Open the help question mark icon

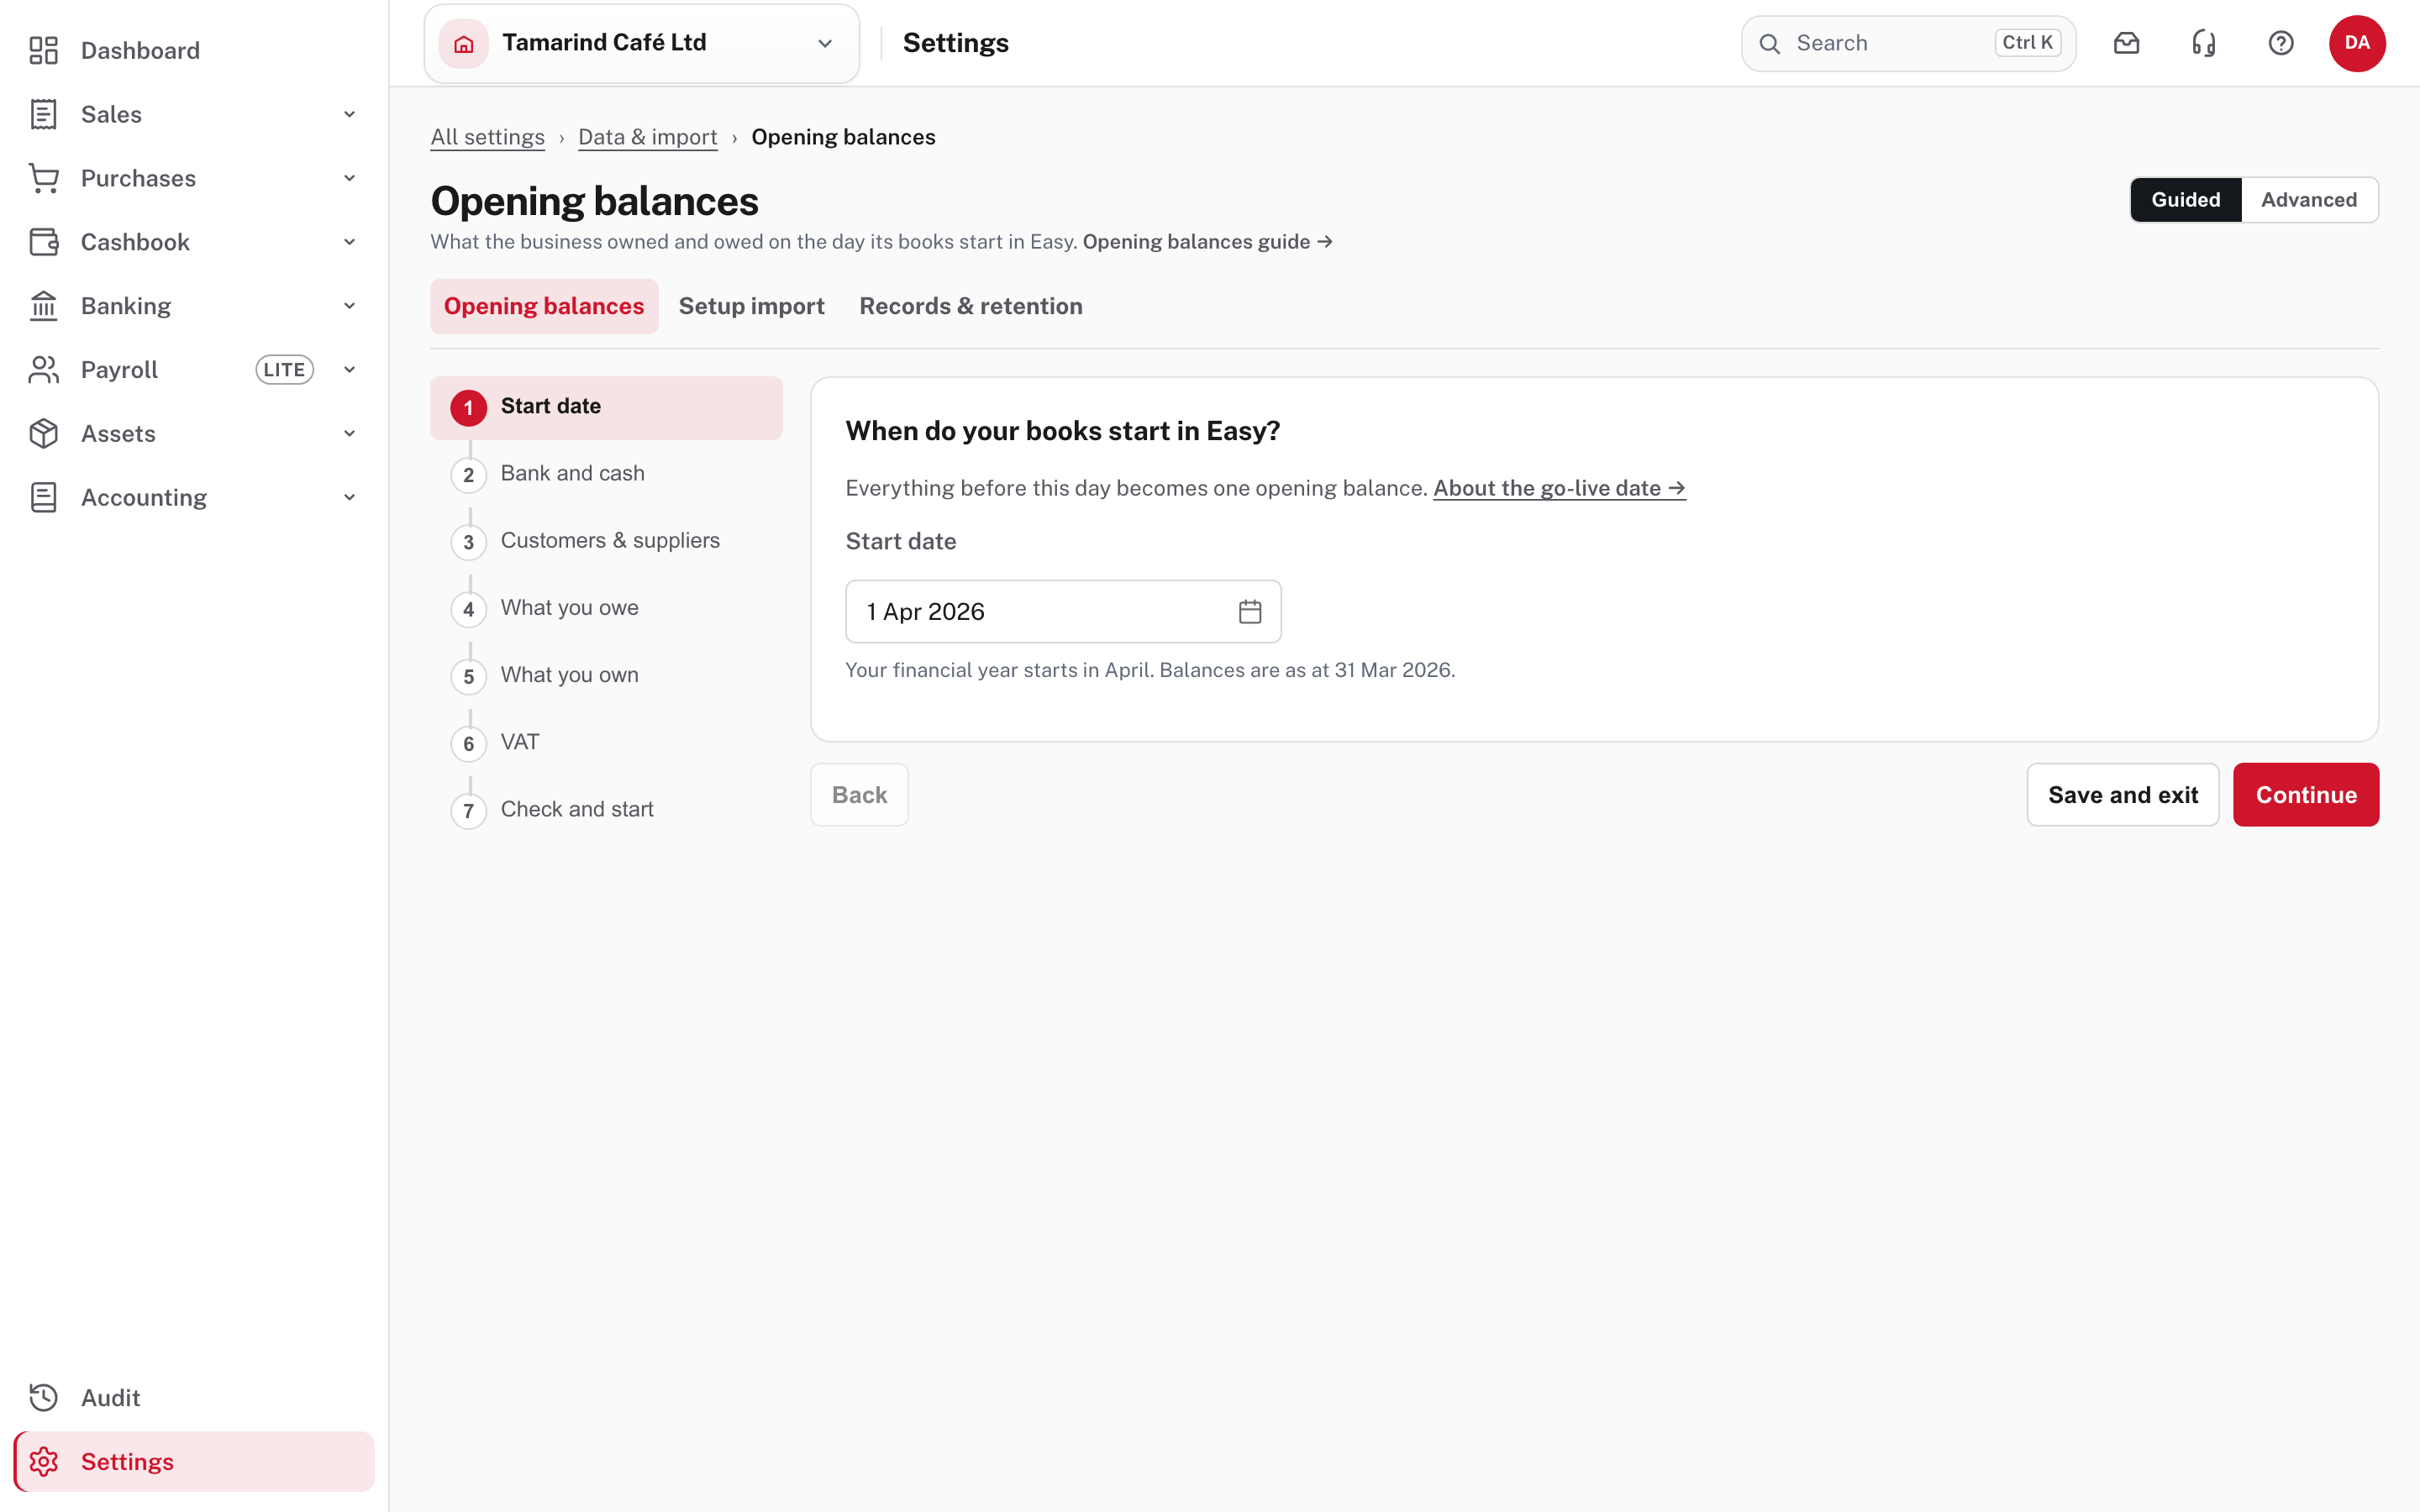click(x=2280, y=43)
